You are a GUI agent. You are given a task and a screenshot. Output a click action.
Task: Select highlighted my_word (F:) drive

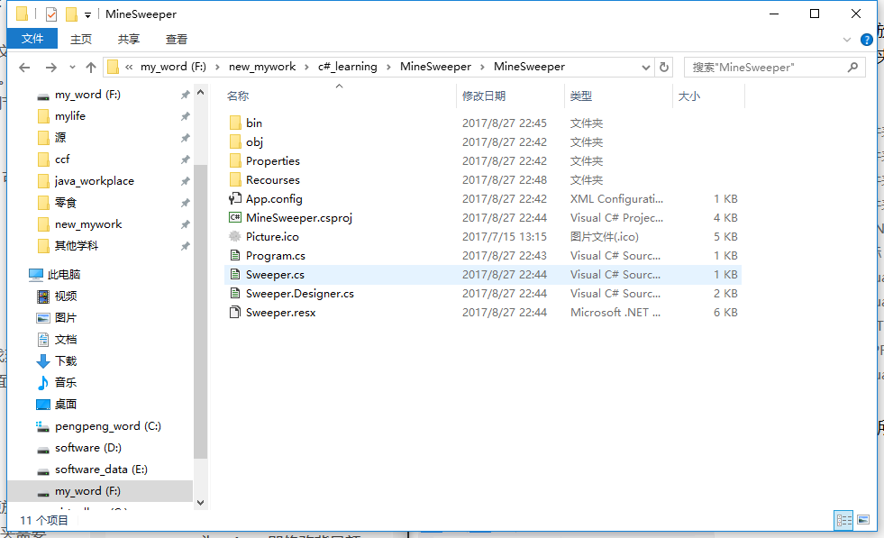100,491
